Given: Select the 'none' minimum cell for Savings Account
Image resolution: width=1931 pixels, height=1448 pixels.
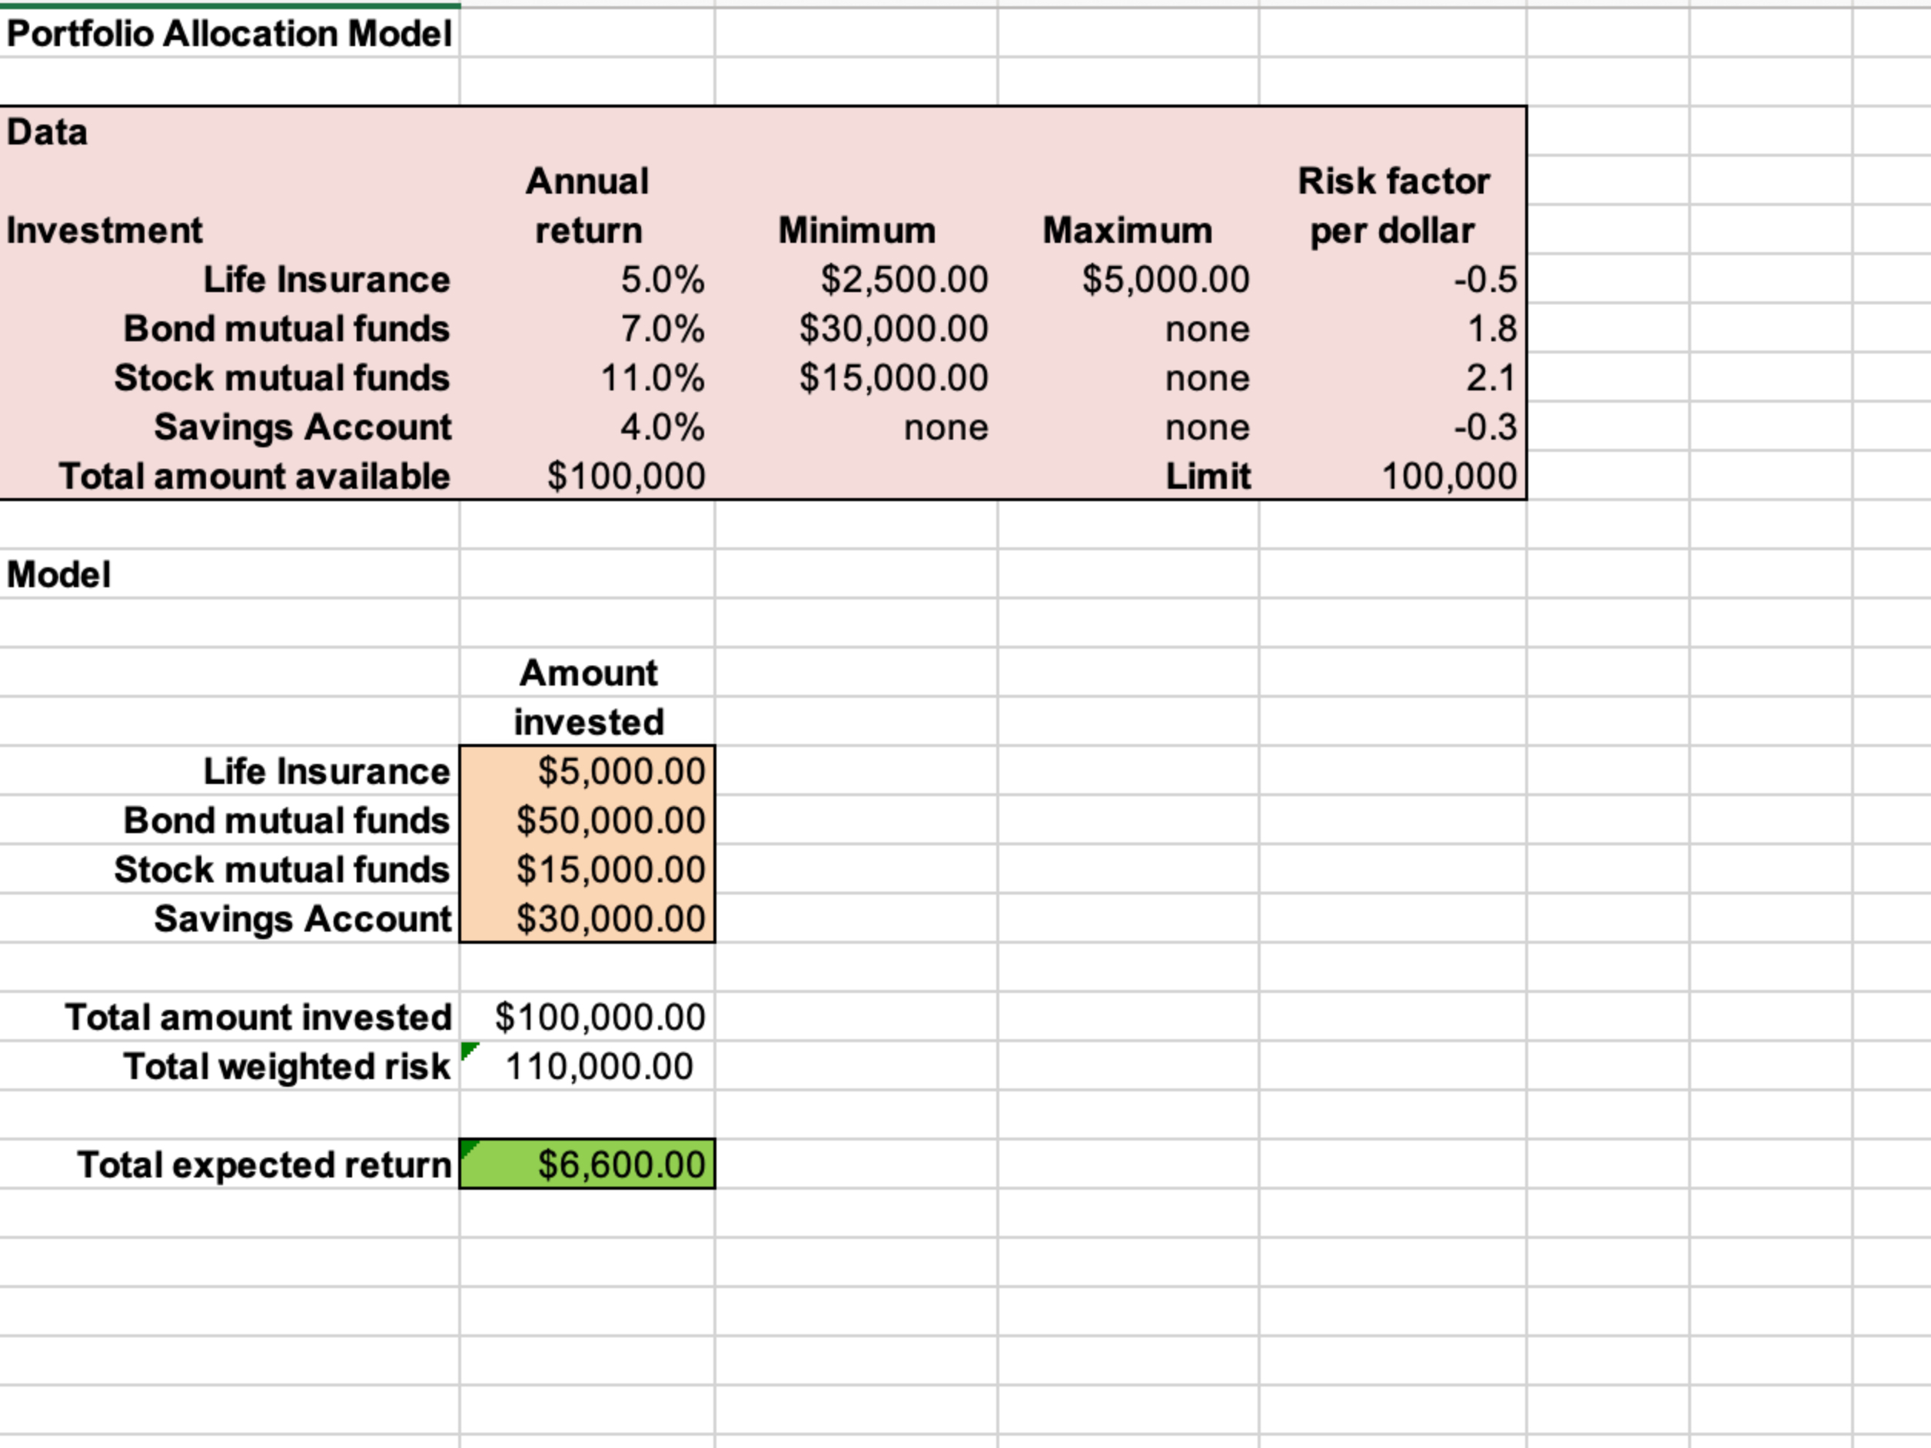Looking at the screenshot, I should [x=856, y=427].
